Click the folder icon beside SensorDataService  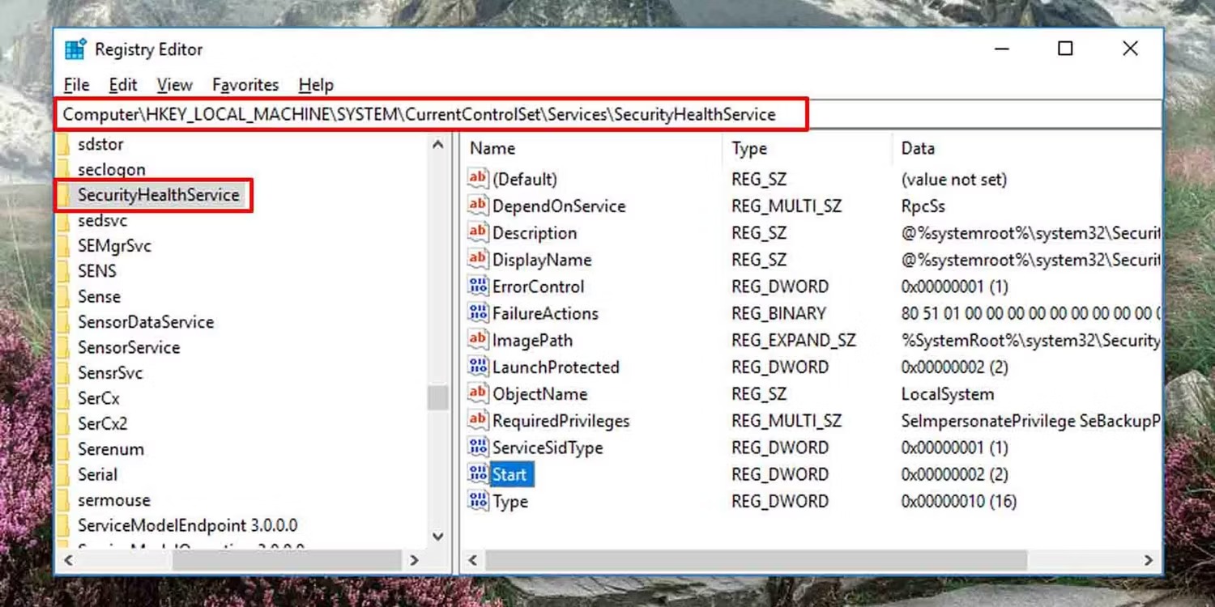[x=64, y=322]
